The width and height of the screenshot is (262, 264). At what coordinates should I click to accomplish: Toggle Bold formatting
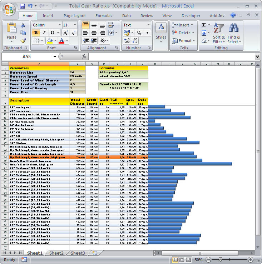tap(36, 33)
